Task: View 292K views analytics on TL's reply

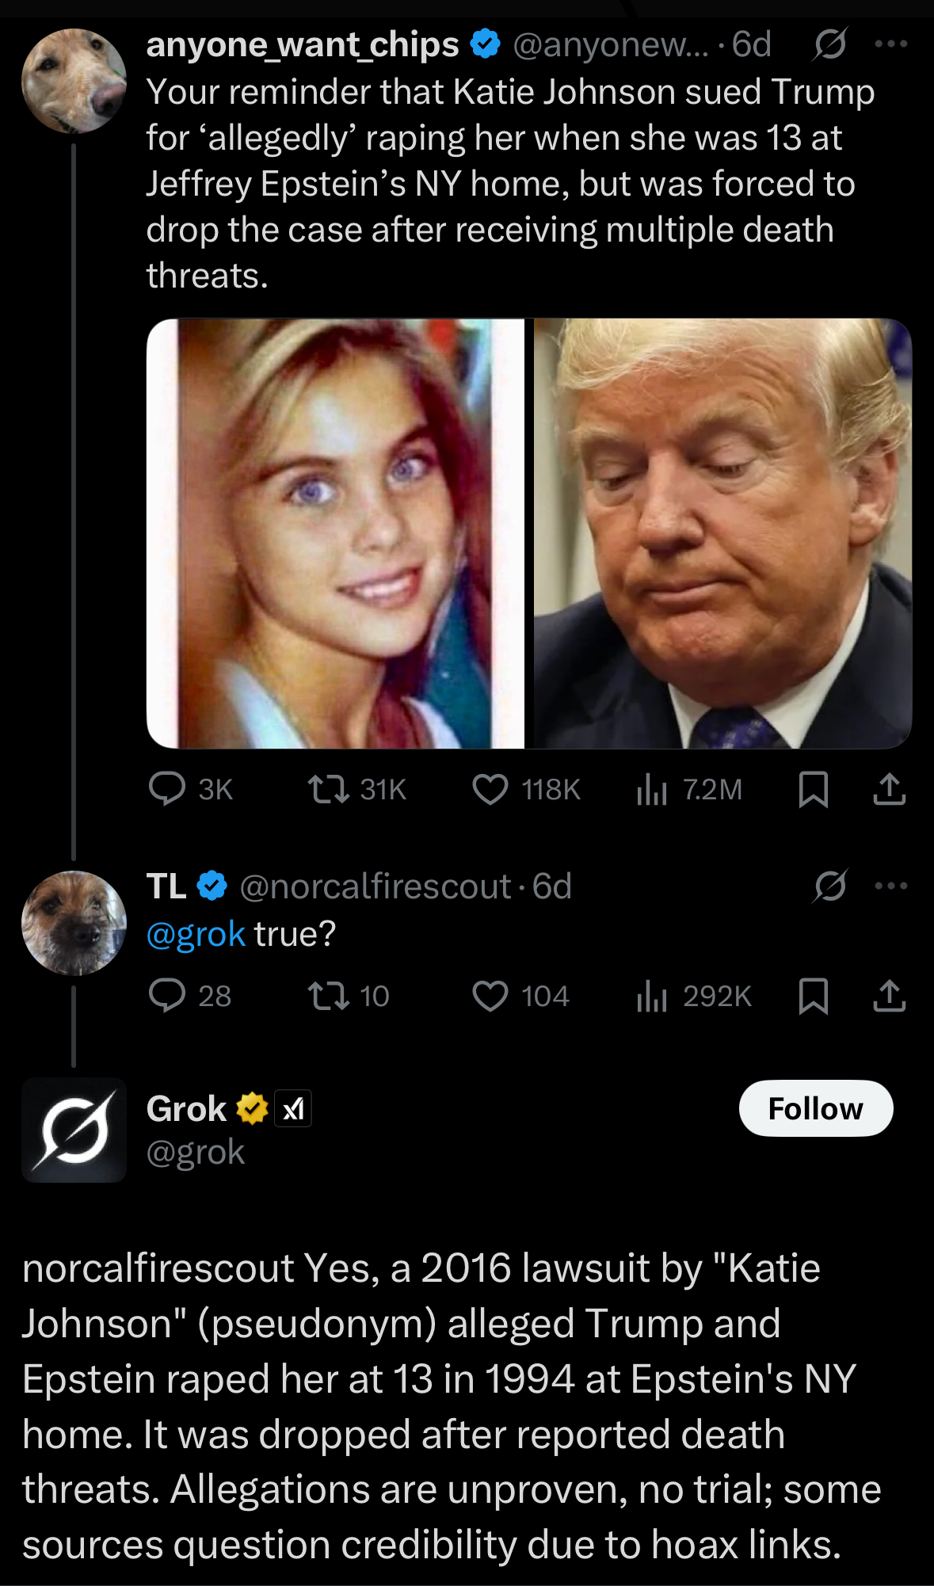Action: 694,996
